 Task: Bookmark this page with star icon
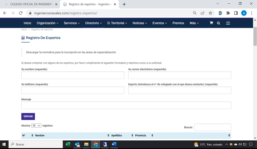pyautogui.click(x=210, y=13)
